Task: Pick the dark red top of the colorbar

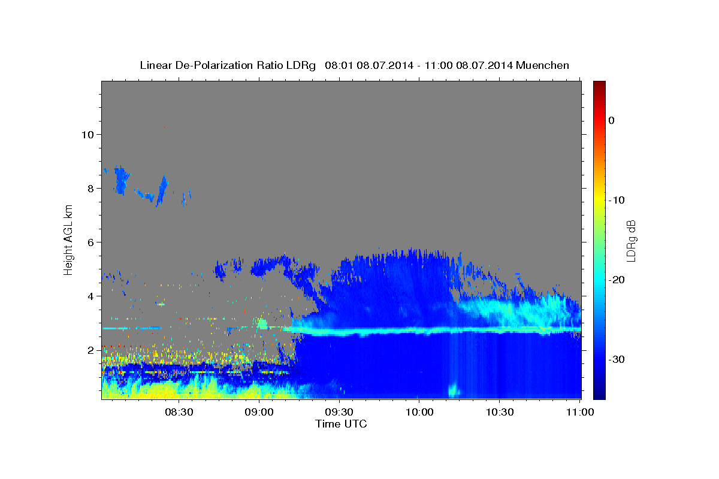Action: point(599,85)
